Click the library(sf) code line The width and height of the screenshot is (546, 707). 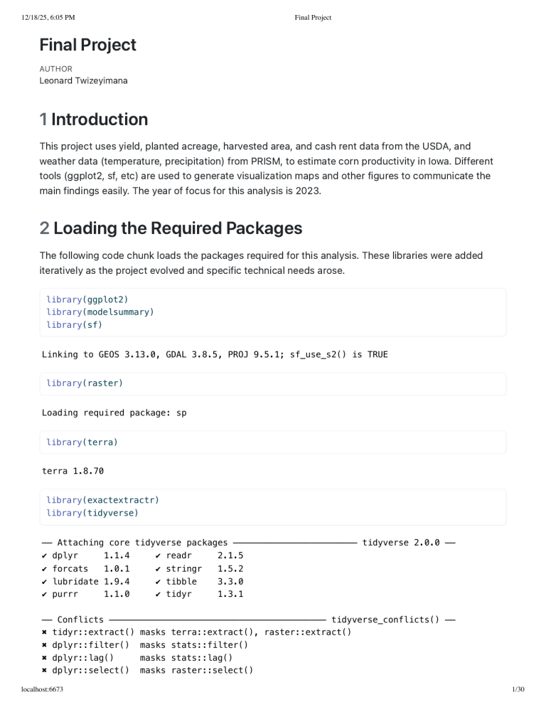[x=75, y=324]
